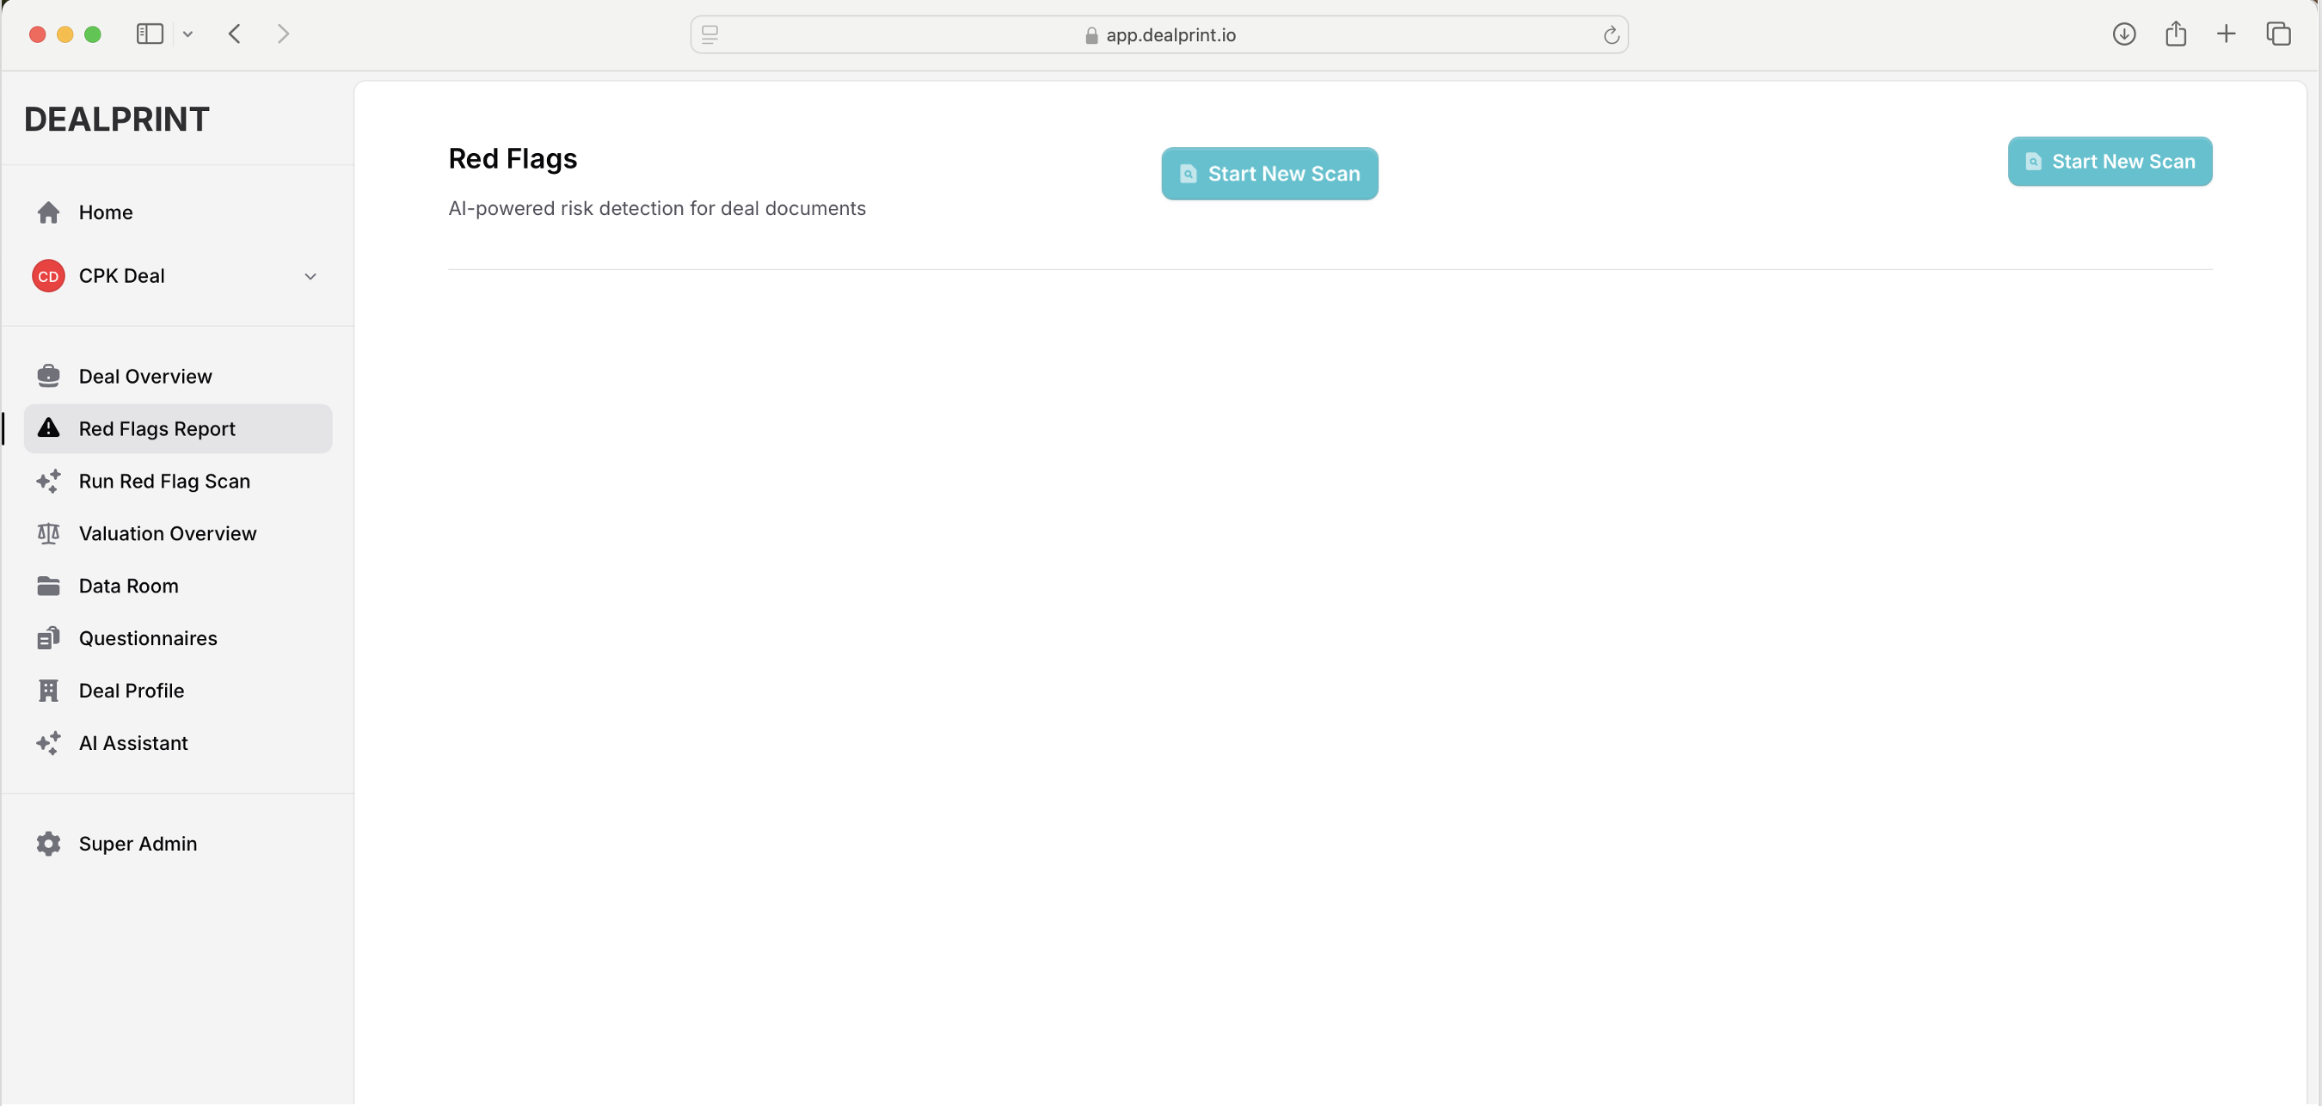The width and height of the screenshot is (2322, 1106).
Task: Click the Data Room folder icon
Action: click(49, 585)
